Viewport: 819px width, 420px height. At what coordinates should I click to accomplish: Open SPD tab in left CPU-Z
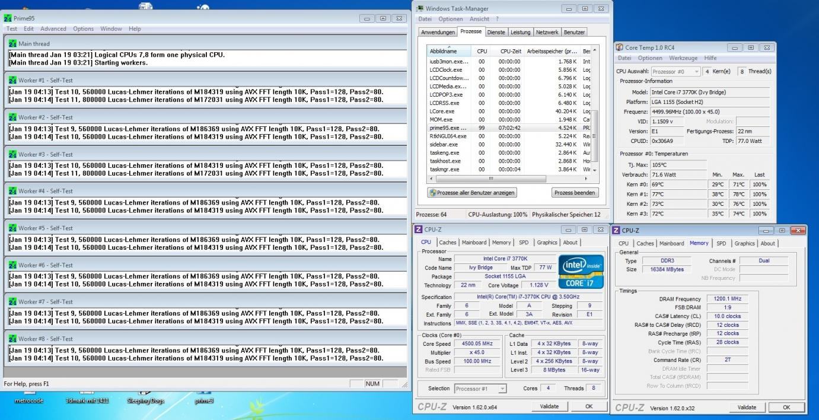[x=524, y=242]
